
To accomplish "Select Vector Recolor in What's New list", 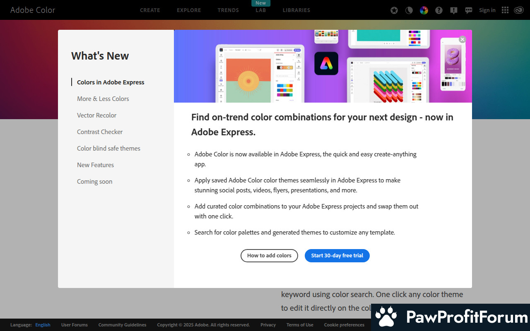I will pyautogui.click(x=97, y=115).
